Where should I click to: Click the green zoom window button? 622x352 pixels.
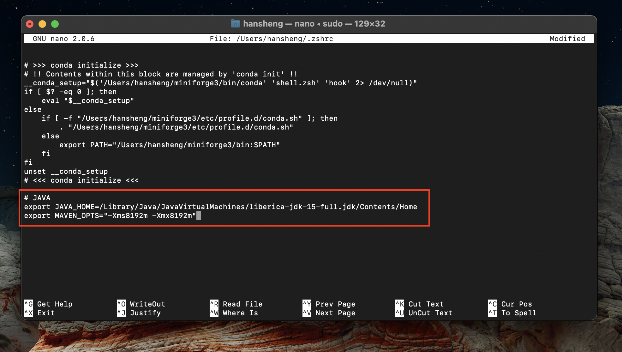tap(55, 24)
